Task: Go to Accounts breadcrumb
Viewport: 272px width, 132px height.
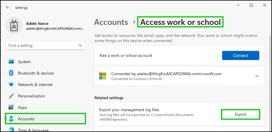Action: [111, 22]
